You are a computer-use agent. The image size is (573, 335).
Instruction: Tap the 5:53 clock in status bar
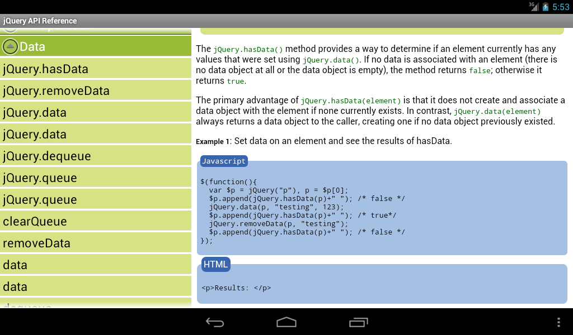[x=561, y=7]
